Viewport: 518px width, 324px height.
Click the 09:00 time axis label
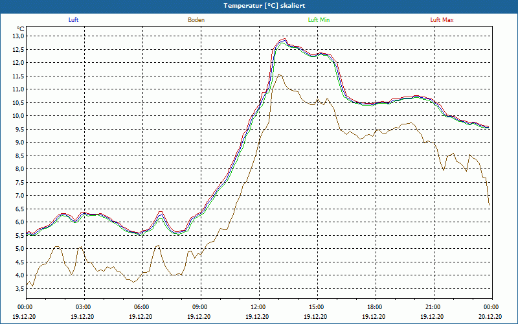click(201, 307)
